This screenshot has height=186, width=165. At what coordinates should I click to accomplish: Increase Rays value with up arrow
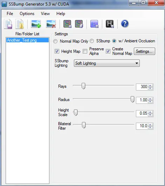tap(150, 86)
